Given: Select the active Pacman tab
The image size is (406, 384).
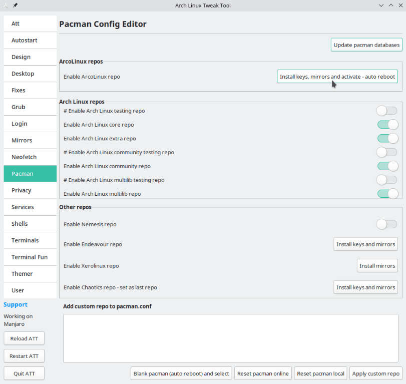Looking at the screenshot, I should coord(30,174).
